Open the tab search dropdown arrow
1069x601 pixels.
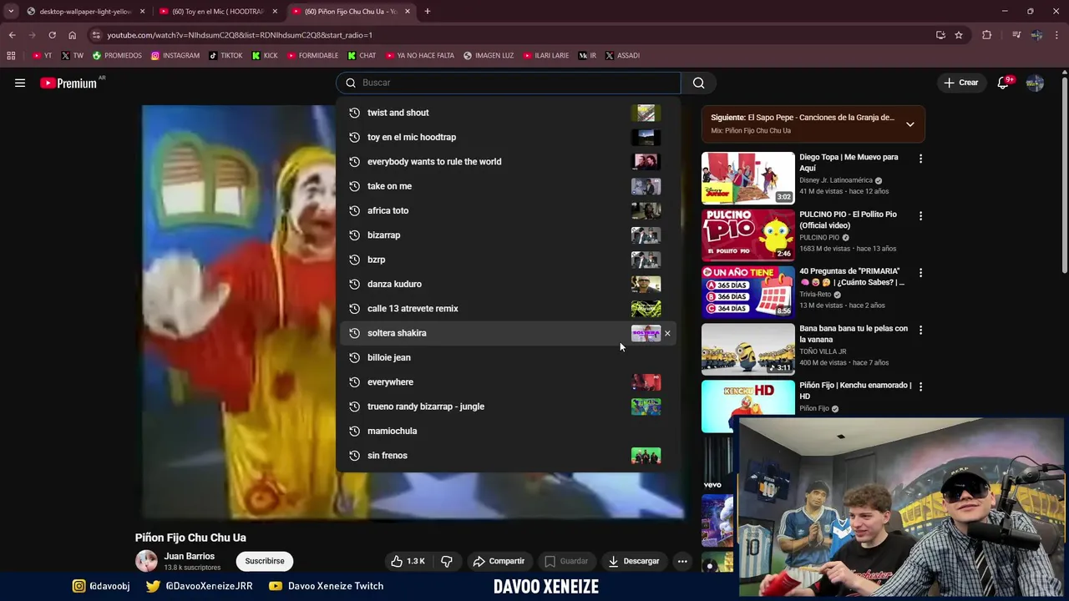pyautogui.click(x=11, y=12)
